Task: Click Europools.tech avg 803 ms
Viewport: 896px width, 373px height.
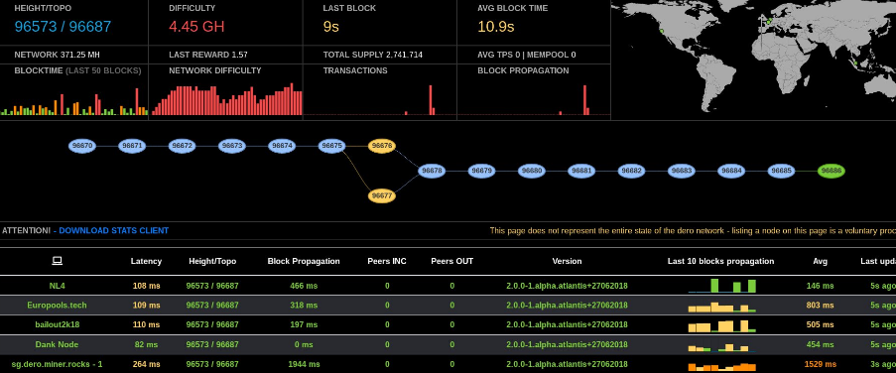Action: pyautogui.click(x=820, y=305)
